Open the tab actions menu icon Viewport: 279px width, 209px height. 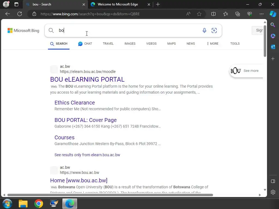[16, 4]
